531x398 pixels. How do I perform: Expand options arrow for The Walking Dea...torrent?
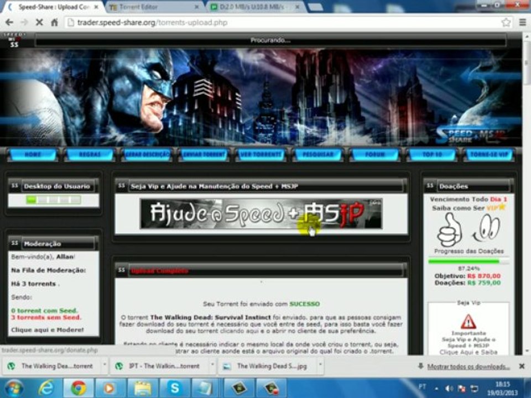(x=105, y=365)
